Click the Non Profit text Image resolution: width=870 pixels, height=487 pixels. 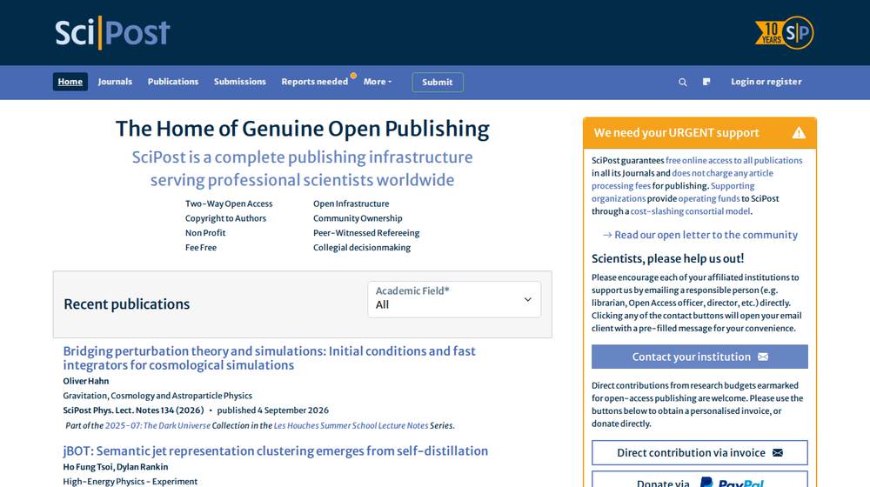[205, 233]
